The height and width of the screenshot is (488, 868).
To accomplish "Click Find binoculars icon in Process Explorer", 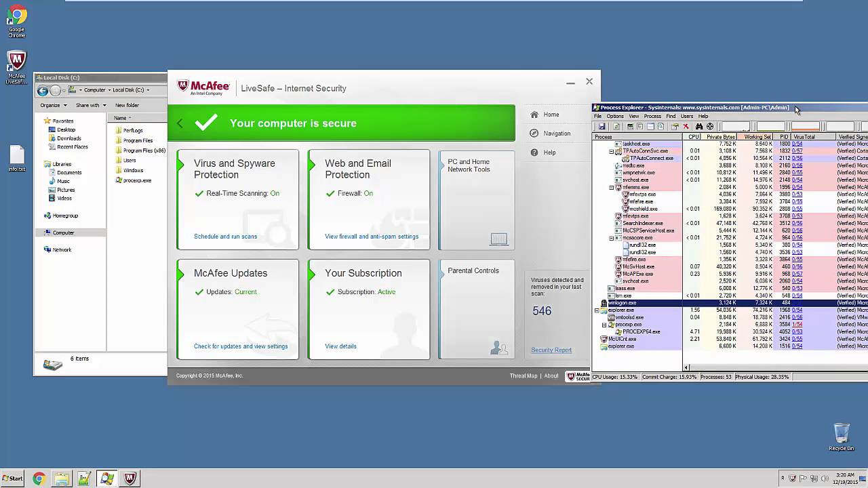I will [x=699, y=126].
